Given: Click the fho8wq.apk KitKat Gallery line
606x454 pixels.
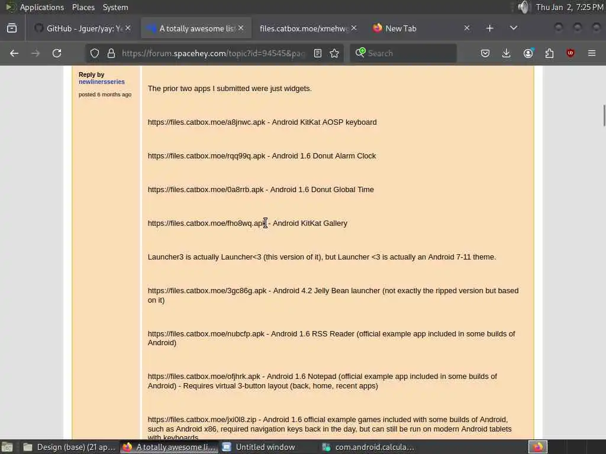Looking at the screenshot, I should tap(247, 223).
